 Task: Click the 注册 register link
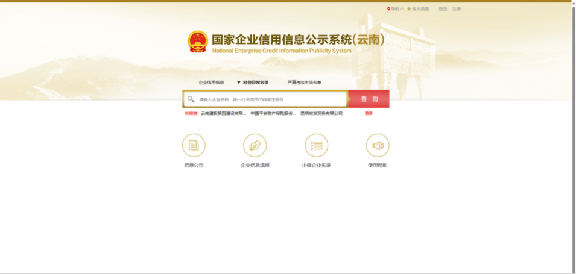tap(457, 9)
